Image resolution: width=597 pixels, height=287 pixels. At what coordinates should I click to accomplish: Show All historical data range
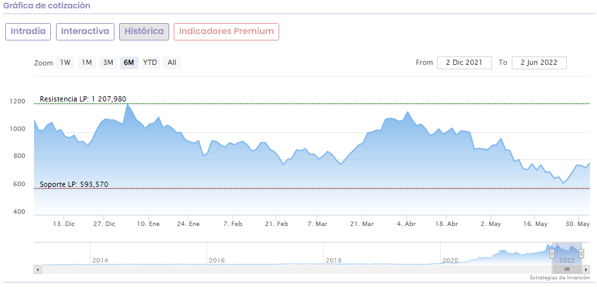172,63
